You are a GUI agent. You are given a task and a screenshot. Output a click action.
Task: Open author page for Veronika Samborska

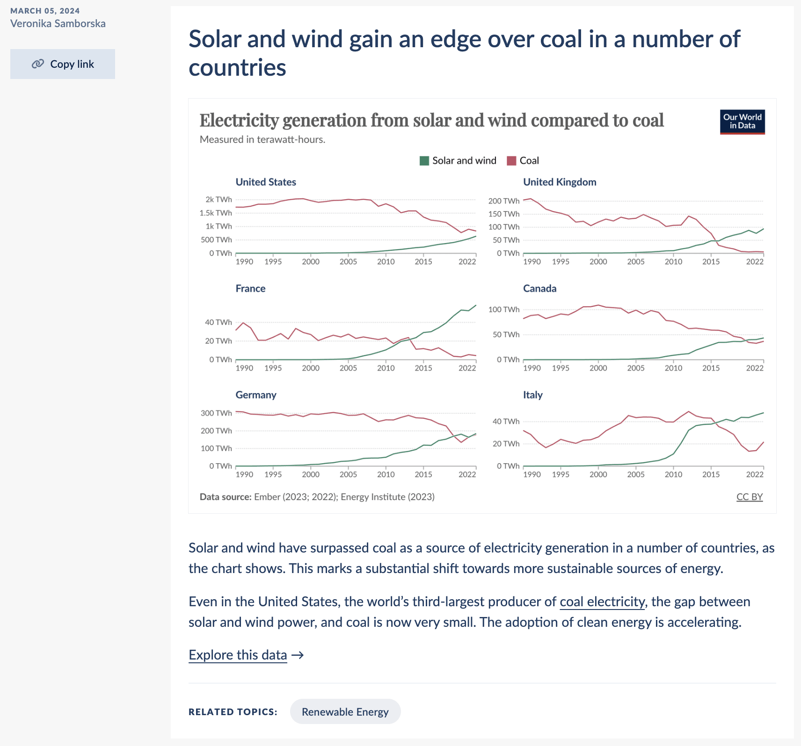pyautogui.click(x=58, y=23)
